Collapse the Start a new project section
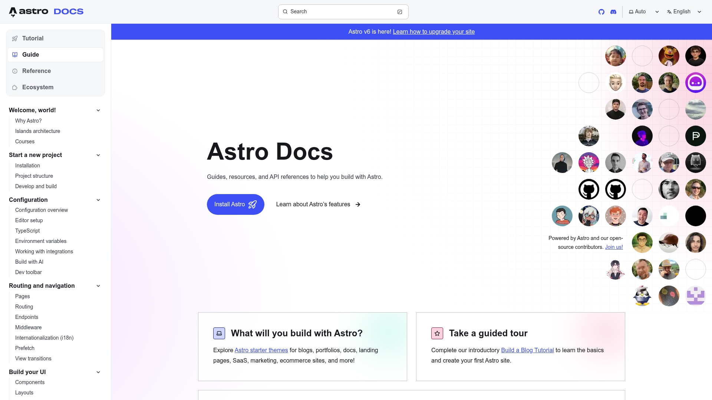Image resolution: width=712 pixels, height=400 pixels. (98, 155)
